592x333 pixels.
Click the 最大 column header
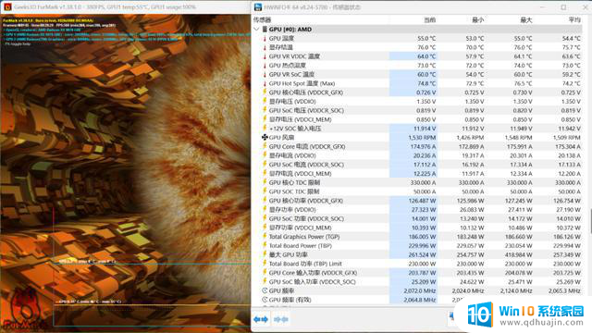pyautogui.click(x=526, y=19)
